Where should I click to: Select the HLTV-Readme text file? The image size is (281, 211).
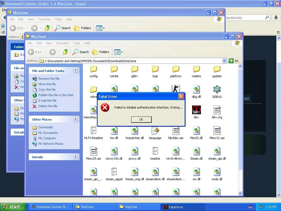(x=93, y=133)
